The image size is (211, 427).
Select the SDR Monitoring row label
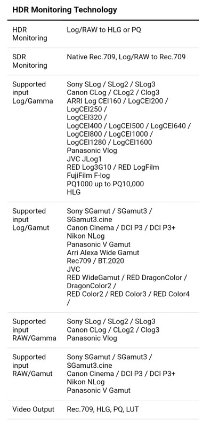(30, 61)
